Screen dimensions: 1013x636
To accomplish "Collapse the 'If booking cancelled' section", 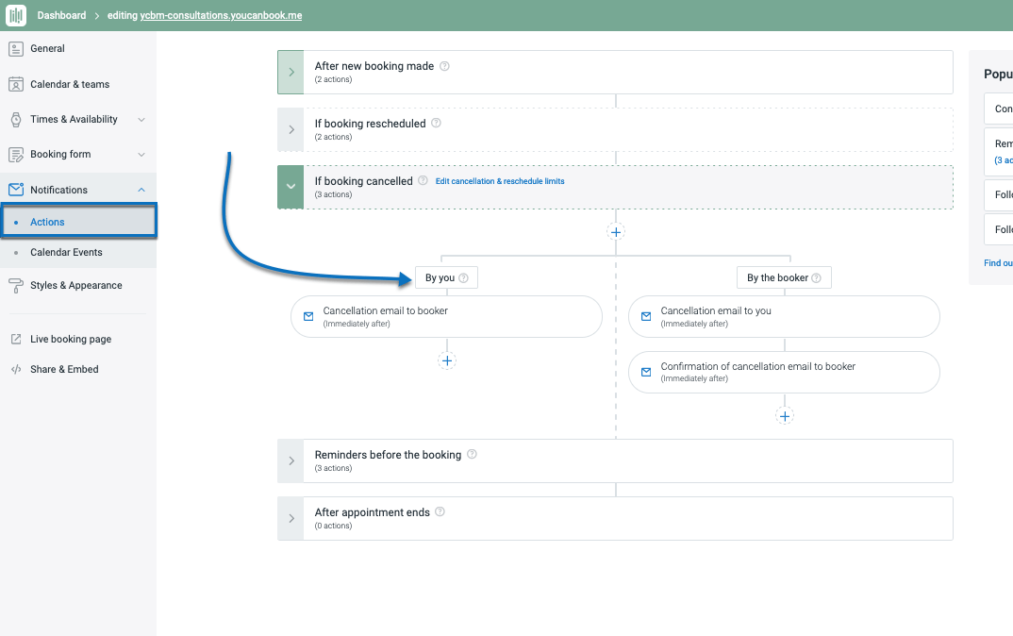I will (291, 187).
